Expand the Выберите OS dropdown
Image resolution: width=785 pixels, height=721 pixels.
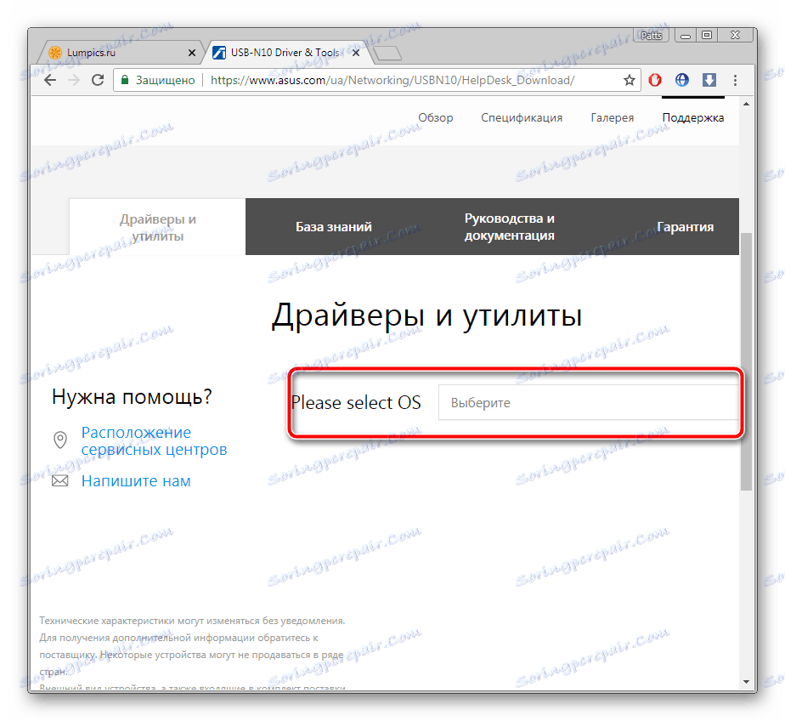(x=589, y=402)
